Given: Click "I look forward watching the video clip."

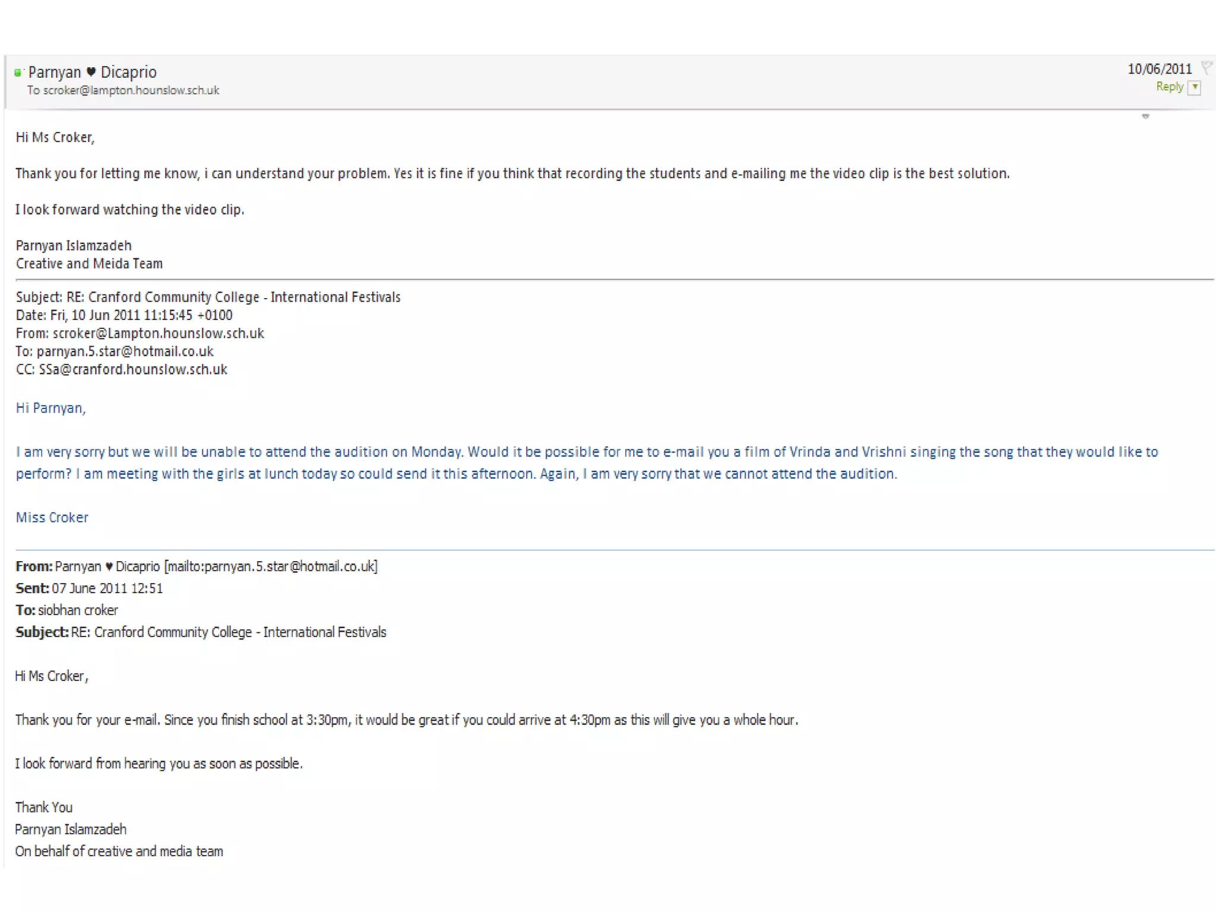Looking at the screenshot, I should click(130, 210).
